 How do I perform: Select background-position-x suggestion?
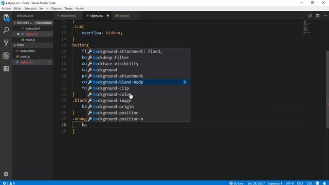139,119
